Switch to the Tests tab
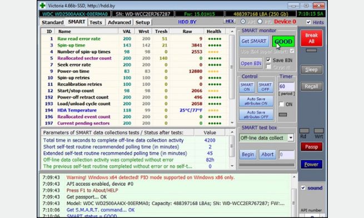 96,22
